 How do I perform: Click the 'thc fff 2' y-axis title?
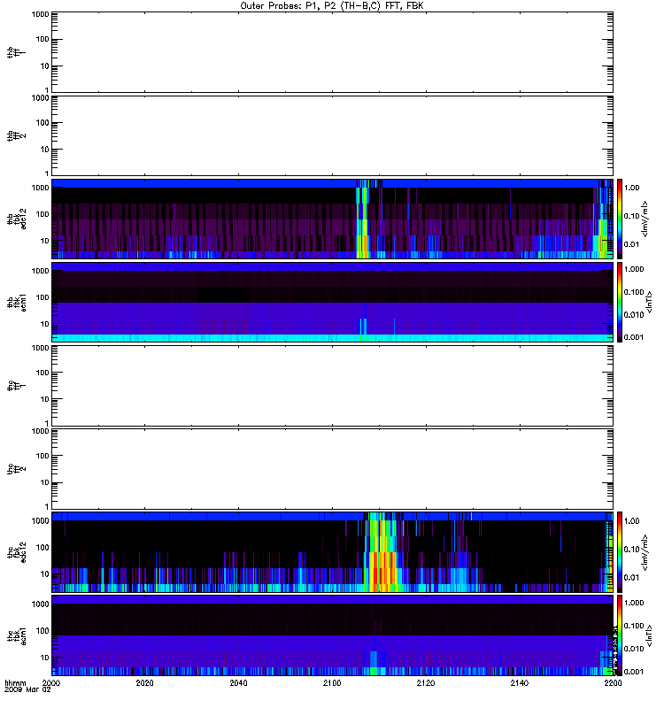pyautogui.click(x=17, y=469)
